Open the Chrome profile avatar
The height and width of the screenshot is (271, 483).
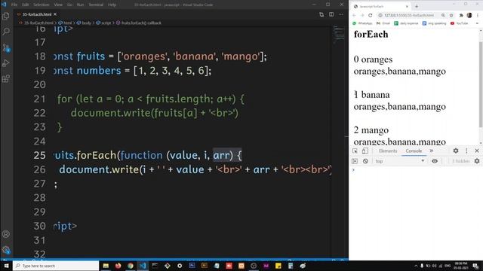(x=469, y=15)
